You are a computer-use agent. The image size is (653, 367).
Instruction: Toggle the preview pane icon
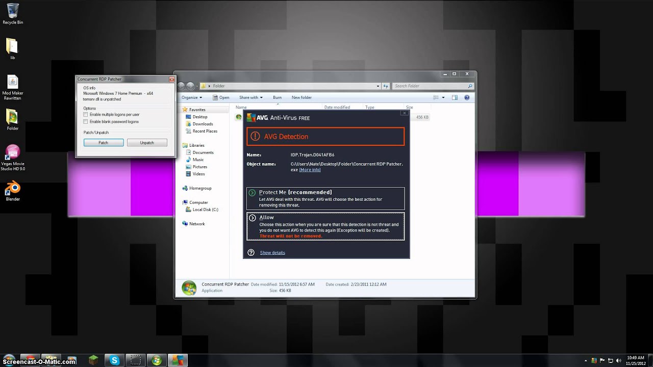point(455,97)
